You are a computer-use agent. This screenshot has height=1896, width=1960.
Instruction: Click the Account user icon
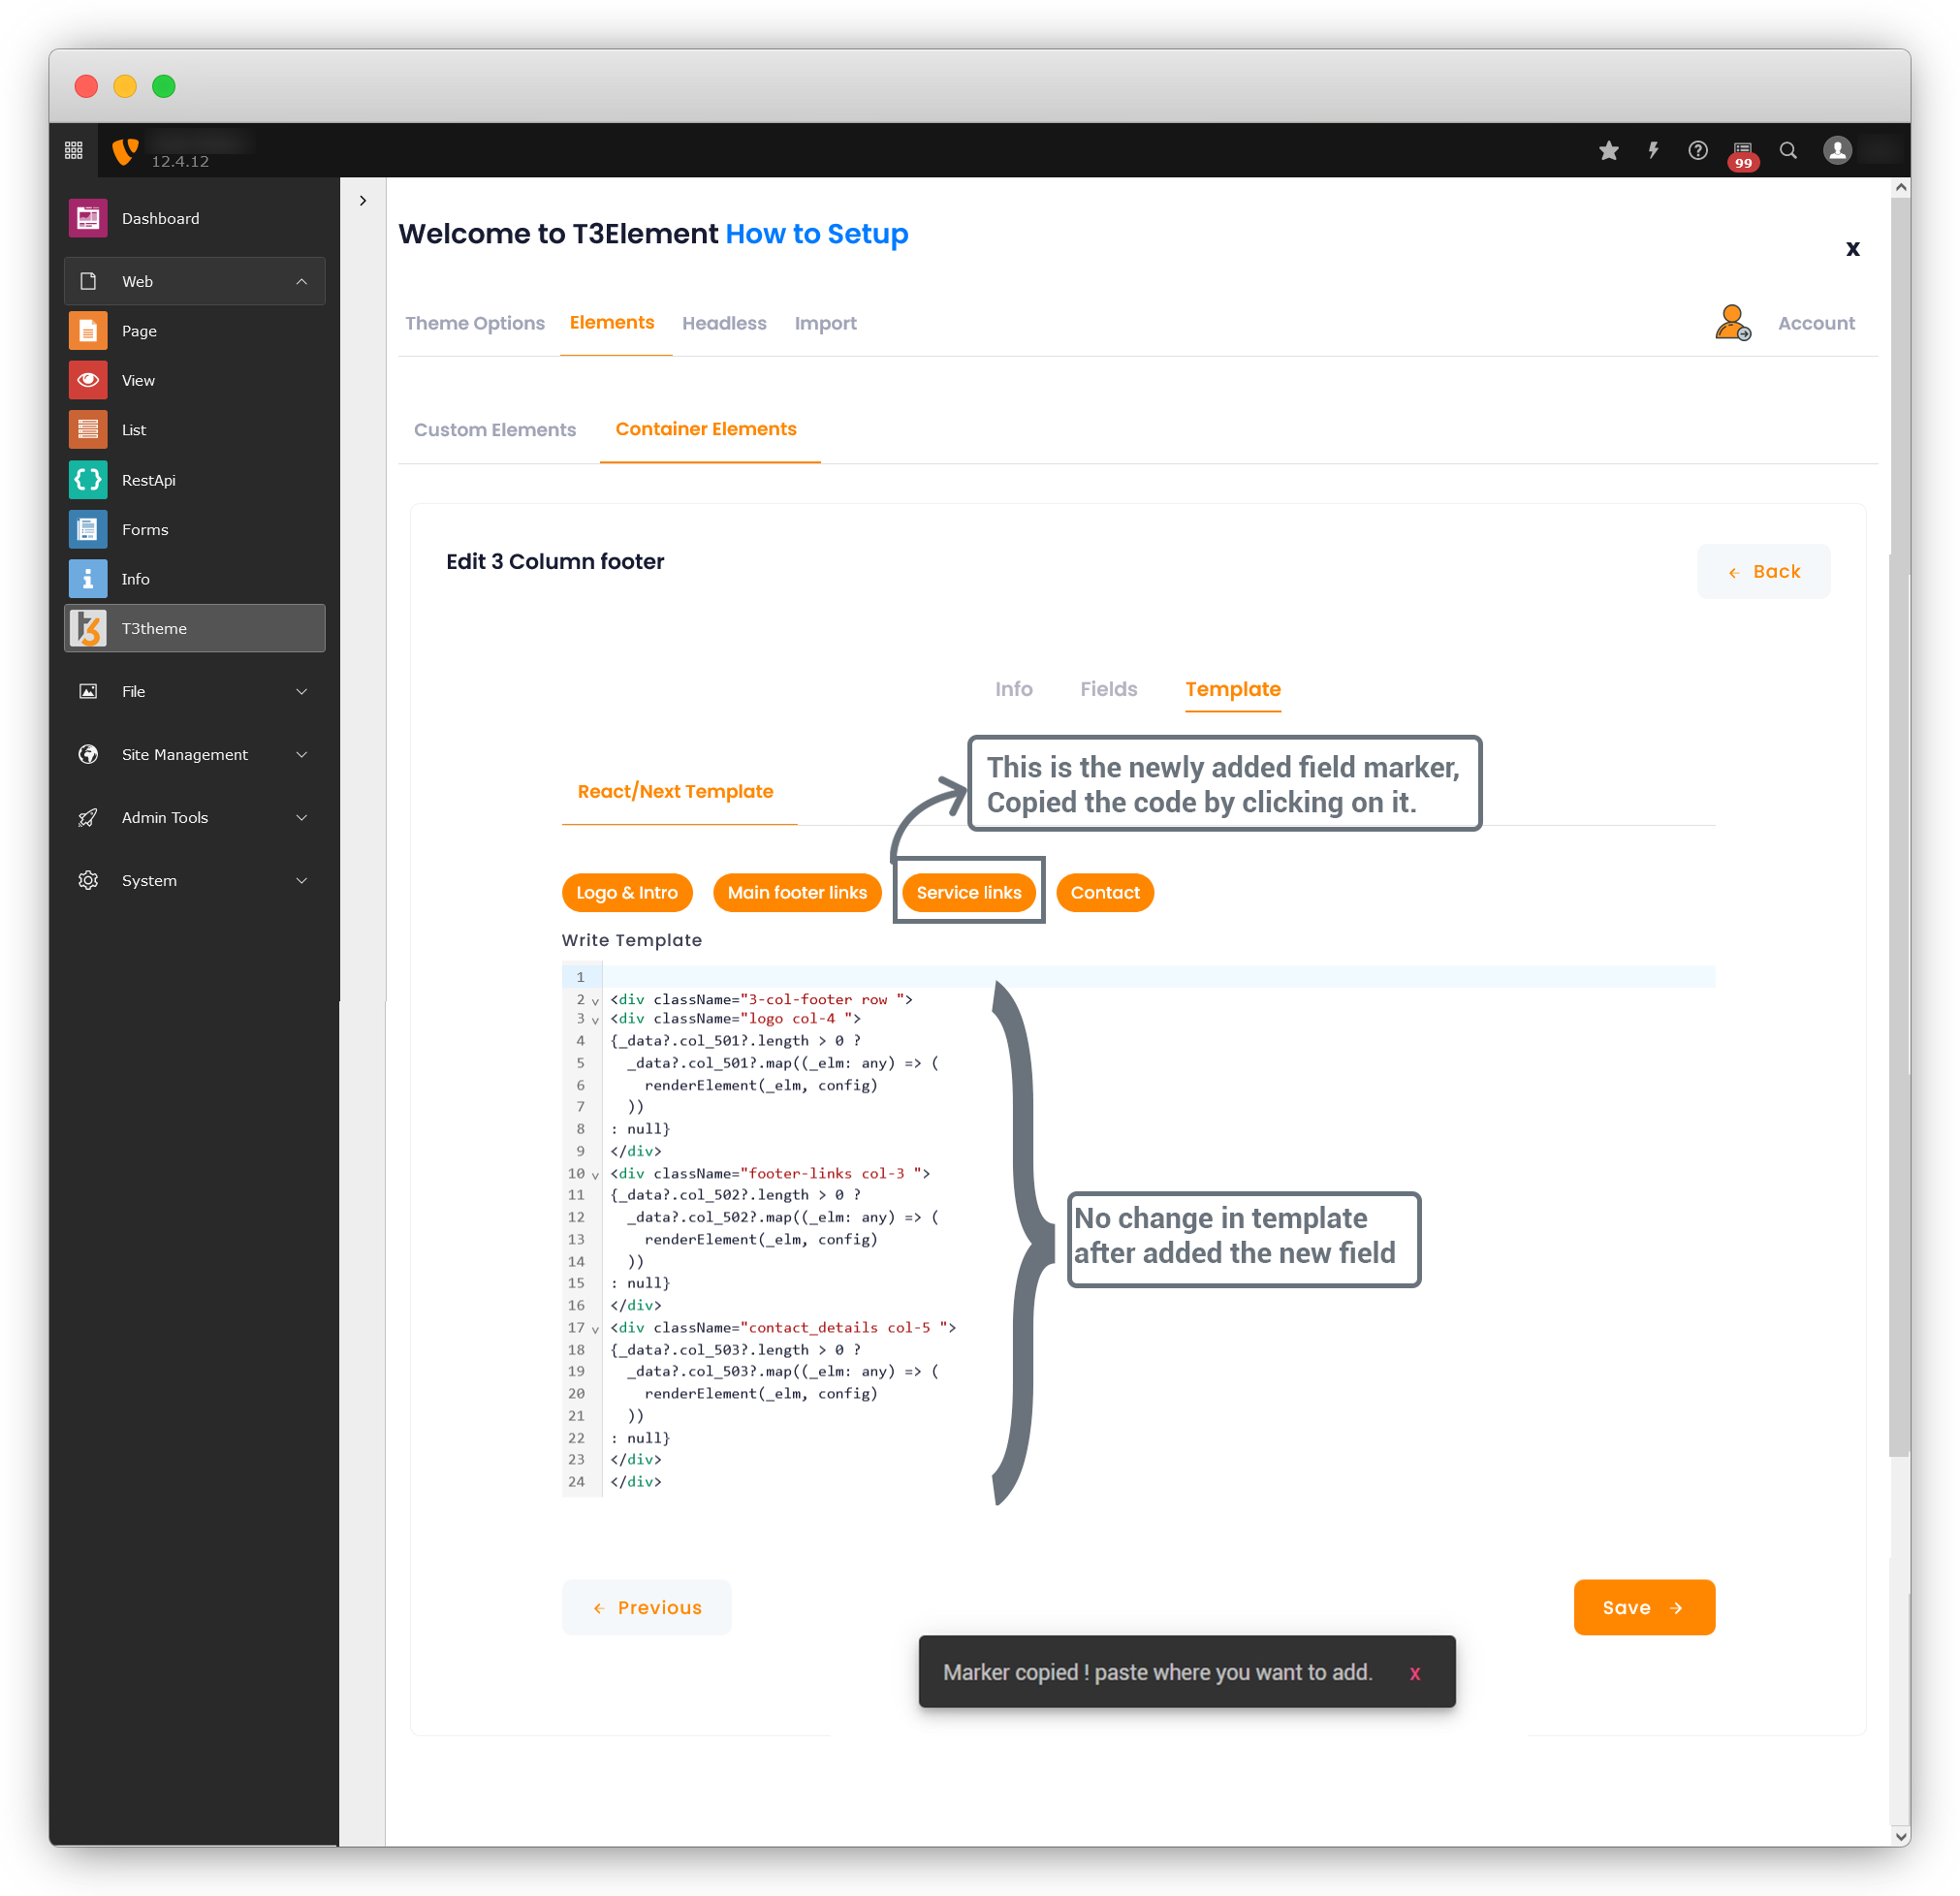pos(1733,323)
